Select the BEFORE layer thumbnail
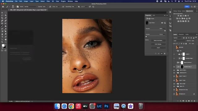Viewport: 198px width, 111px height. click(x=177, y=47)
